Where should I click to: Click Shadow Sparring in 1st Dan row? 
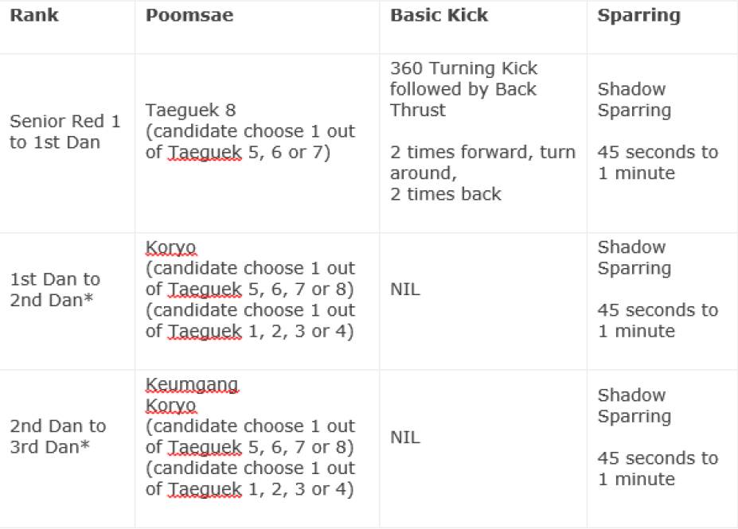coord(634,258)
